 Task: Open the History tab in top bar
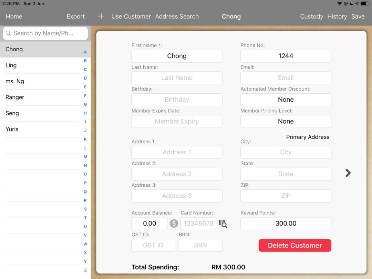click(337, 16)
